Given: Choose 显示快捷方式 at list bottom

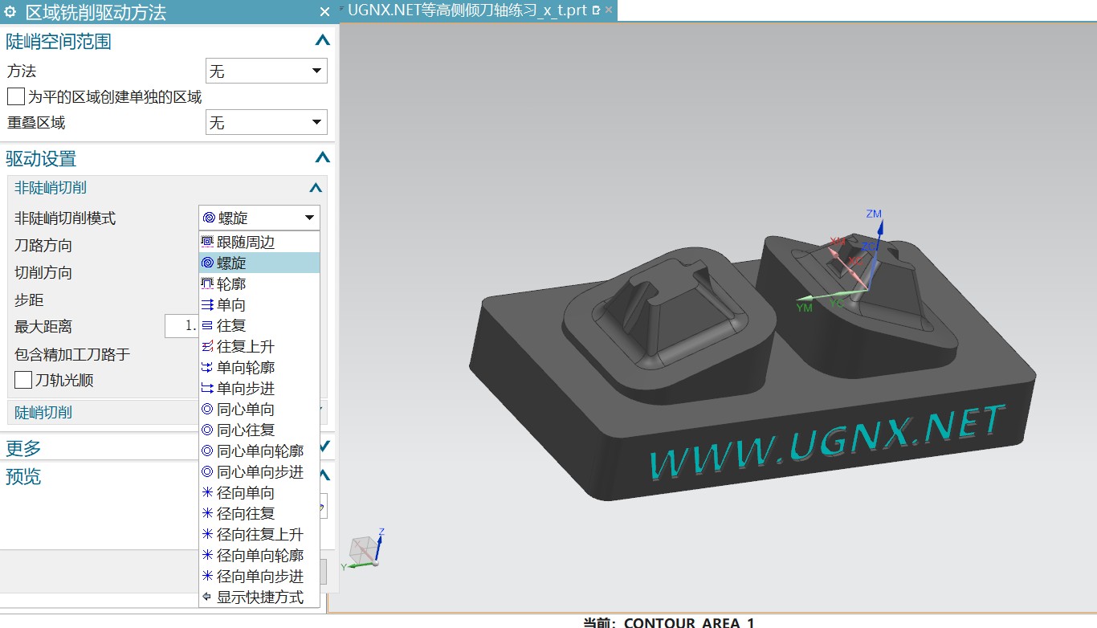Looking at the screenshot, I should click(x=259, y=597).
